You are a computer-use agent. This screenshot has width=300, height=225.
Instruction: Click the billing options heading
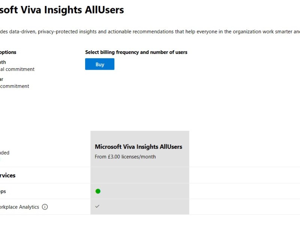coord(8,52)
